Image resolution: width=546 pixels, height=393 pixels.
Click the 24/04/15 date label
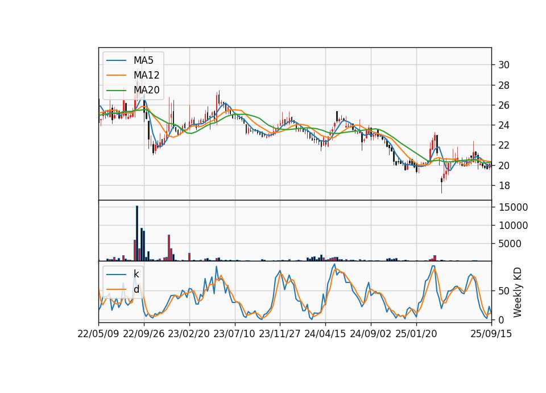click(x=325, y=334)
